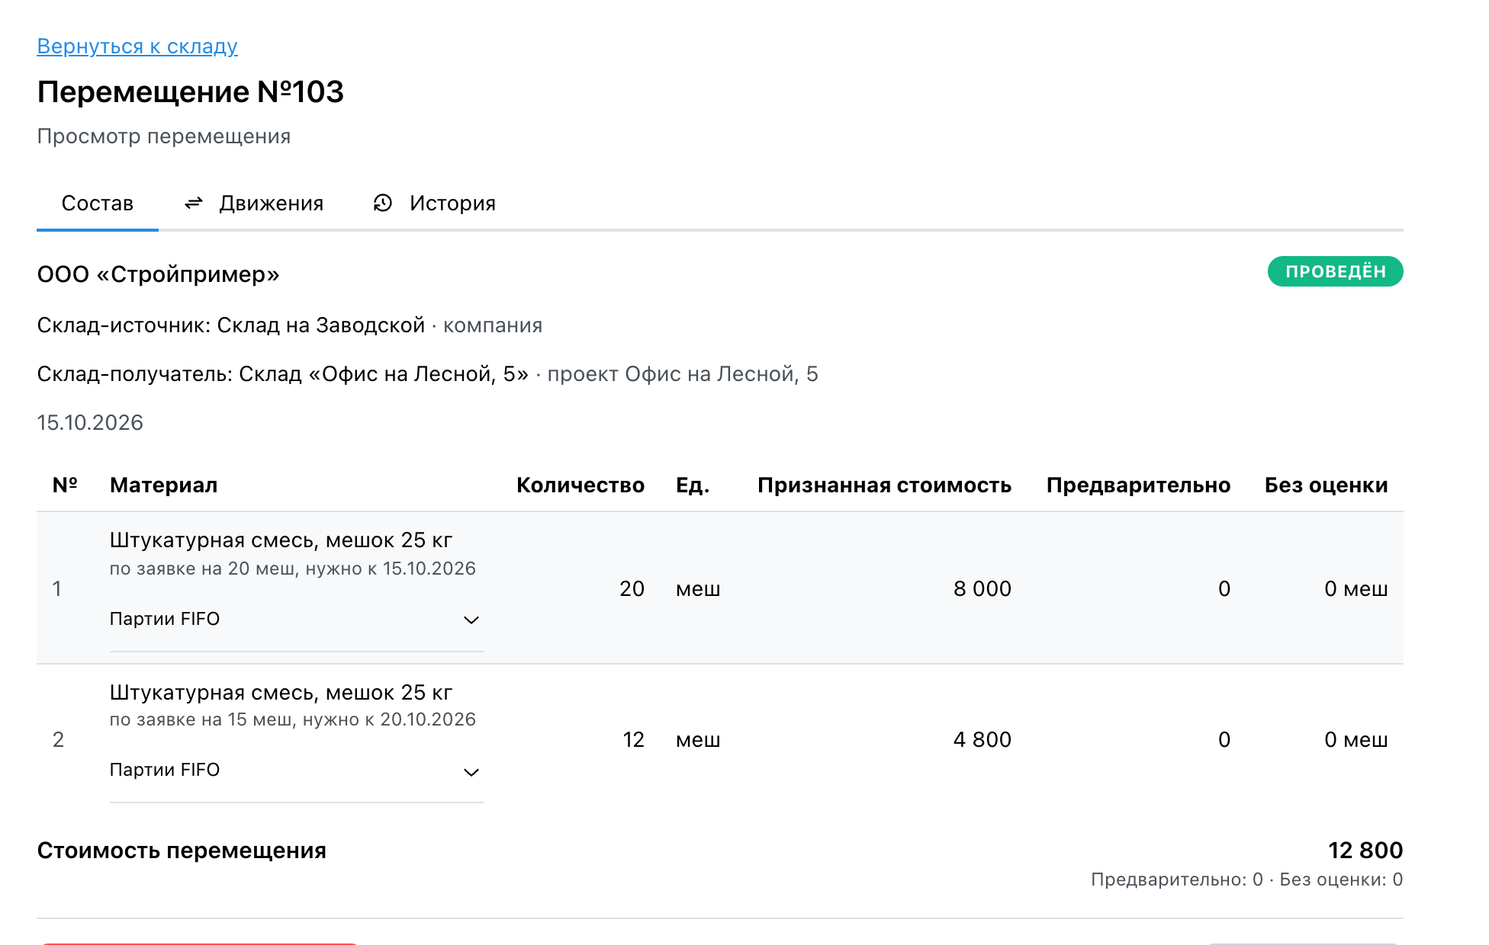The height and width of the screenshot is (945, 1489).
Task: Click the Просмотр перемещения subtitle
Action: click(164, 136)
